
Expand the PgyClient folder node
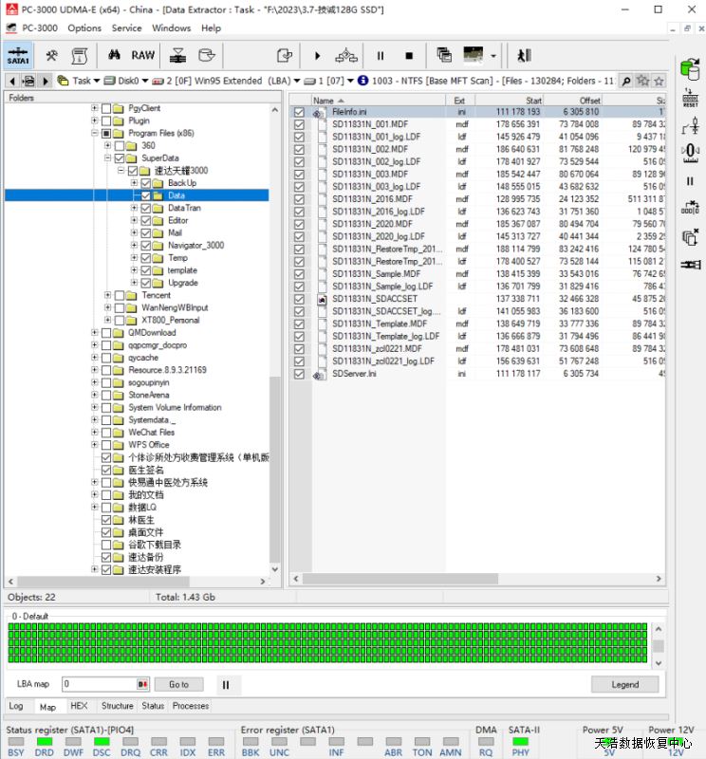click(x=95, y=108)
